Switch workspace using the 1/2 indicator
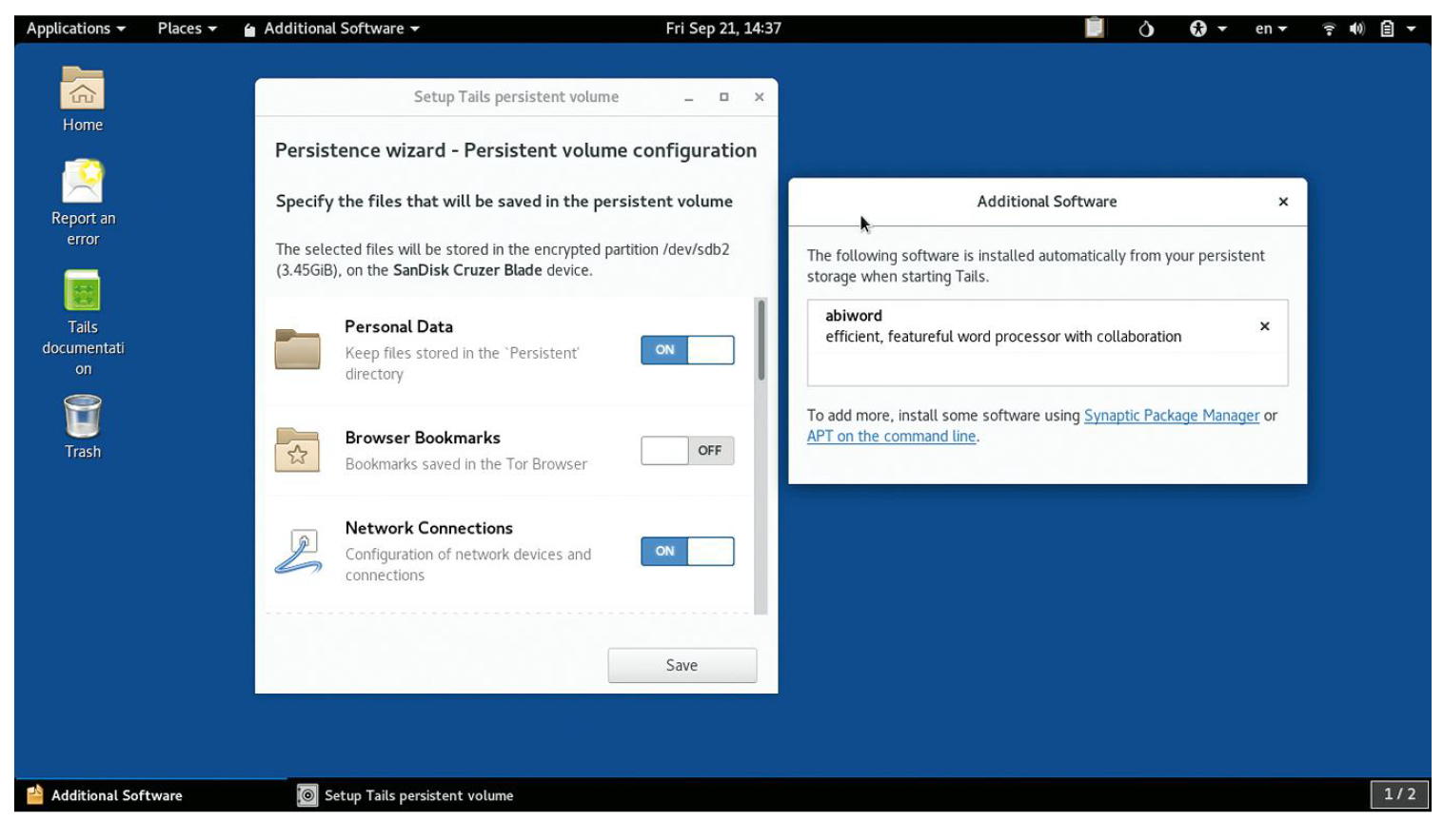The height and width of the screenshot is (821, 1443). point(1398,793)
